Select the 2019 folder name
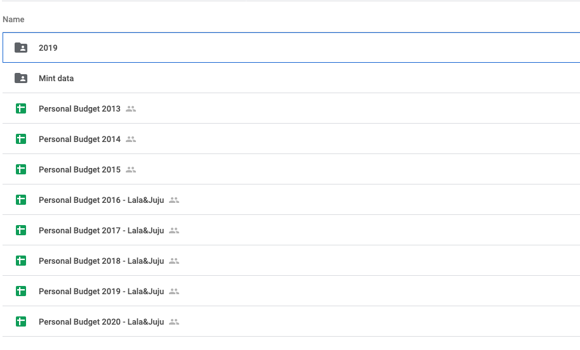This screenshot has height=350, width=580. tap(48, 48)
